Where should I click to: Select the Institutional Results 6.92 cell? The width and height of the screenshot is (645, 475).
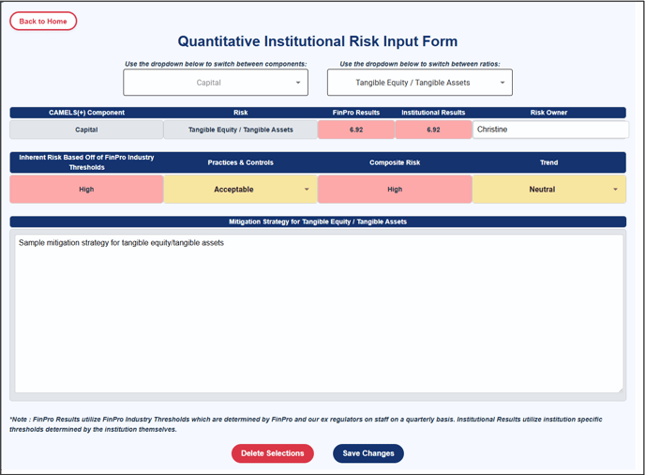click(x=433, y=130)
